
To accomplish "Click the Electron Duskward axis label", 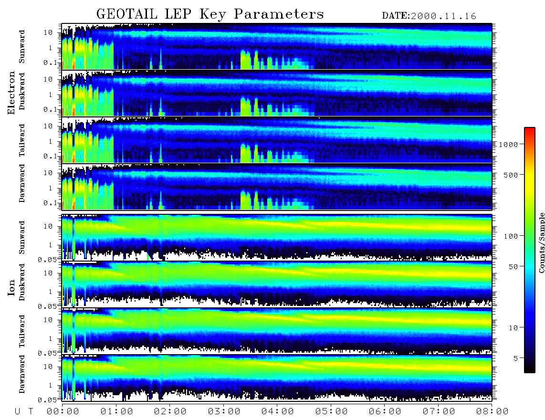I will click(22, 91).
